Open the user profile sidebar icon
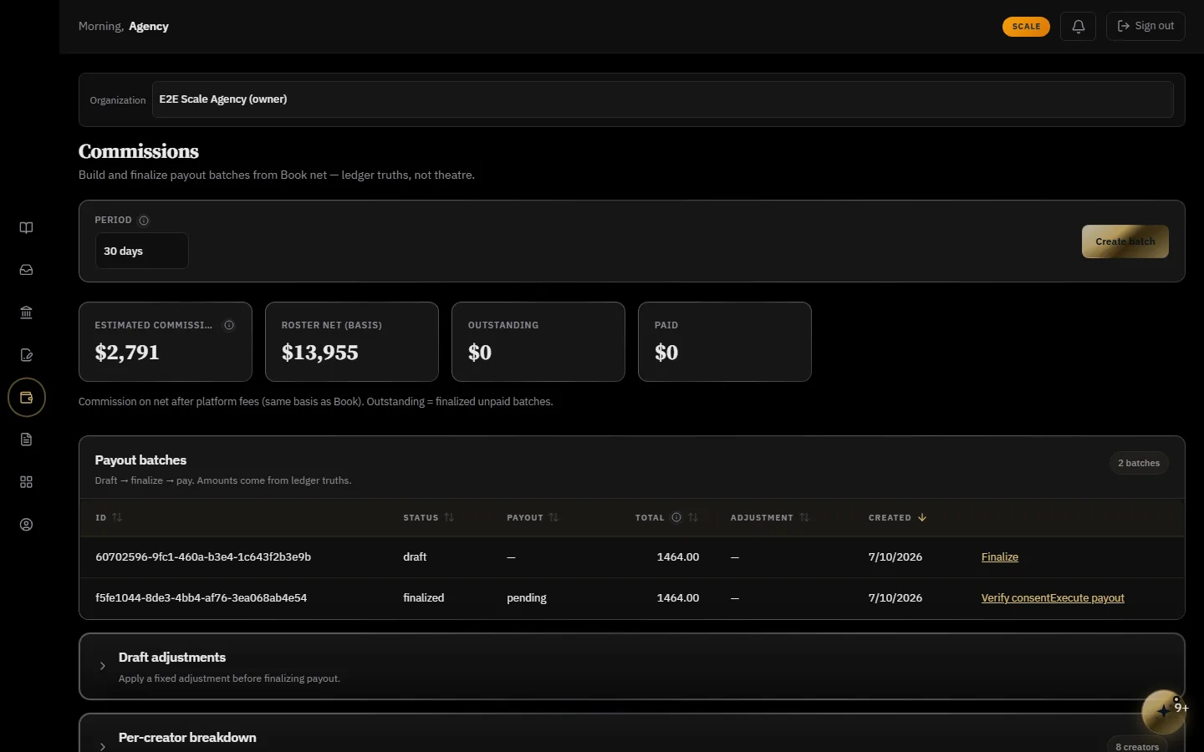Image resolution: width=1204 pixels, height=752 pixels. (26, 525)
